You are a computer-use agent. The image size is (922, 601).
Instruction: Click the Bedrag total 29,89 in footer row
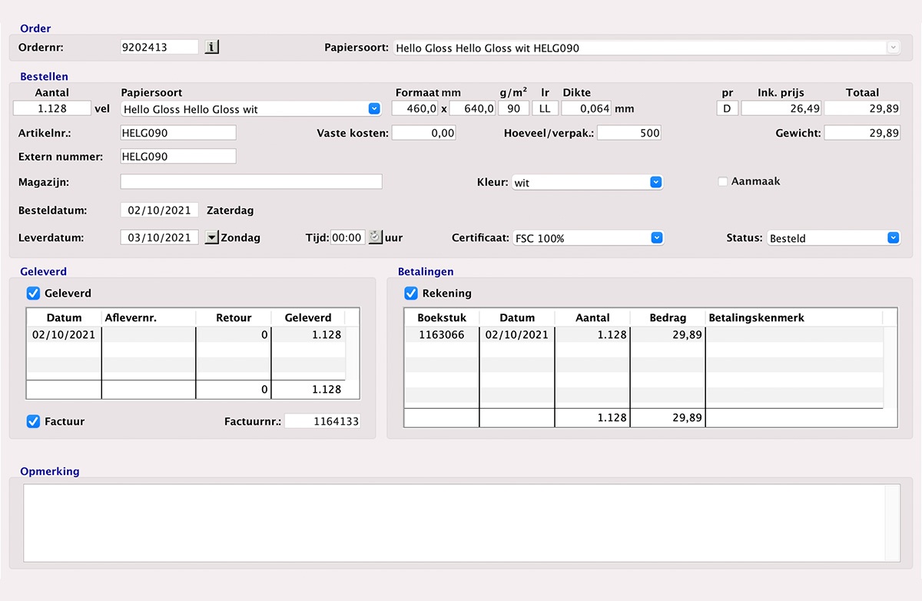pos(668,418)
